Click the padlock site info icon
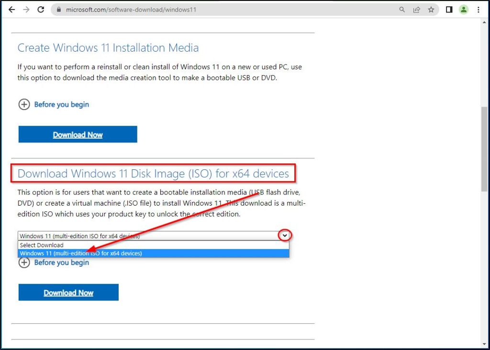 59,10
